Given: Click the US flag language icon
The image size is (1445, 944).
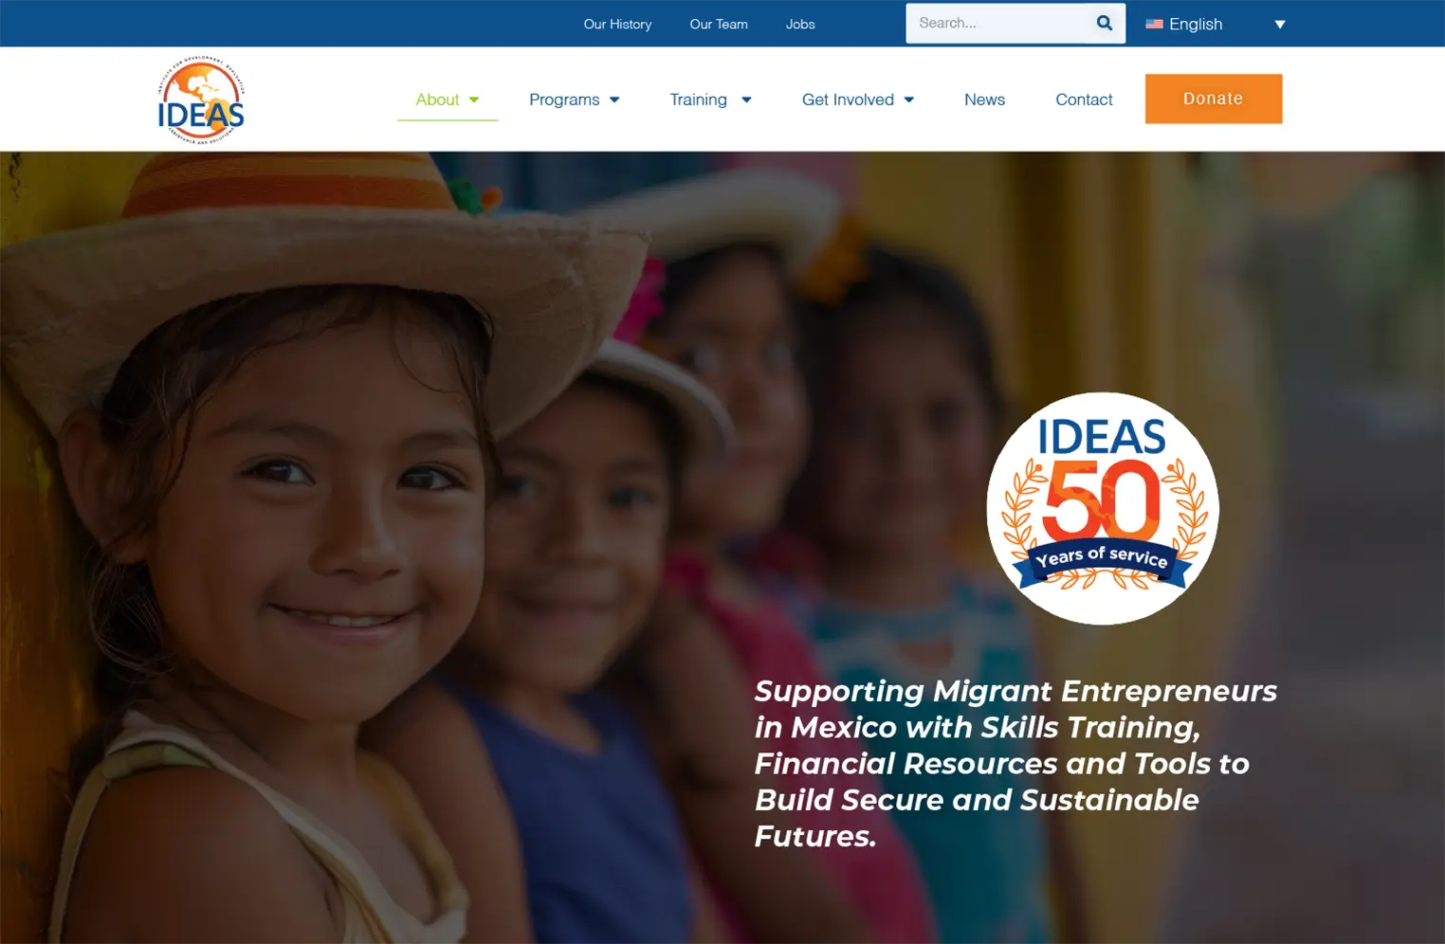Looking at the screenshot, I should pos(1154,25).
